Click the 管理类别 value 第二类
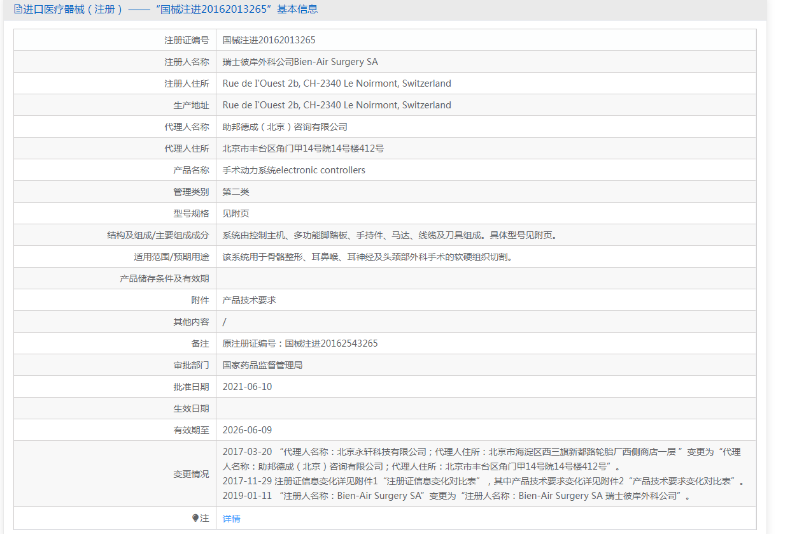The image size is (790, 534). coord(231,192)
